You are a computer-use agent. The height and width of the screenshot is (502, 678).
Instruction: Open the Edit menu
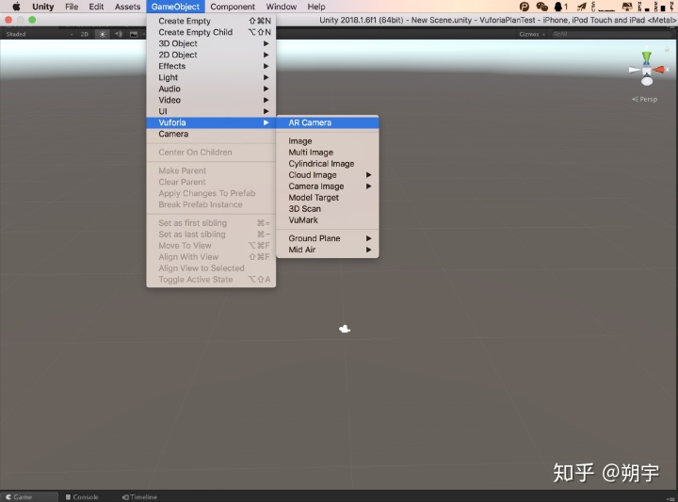tap(96, 7)
